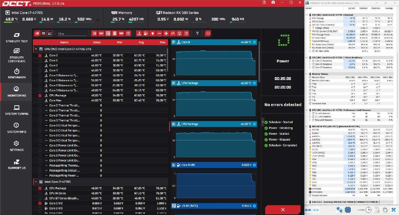
Task: Click HWiNFO clock reset timer icon
Action: 368,210
